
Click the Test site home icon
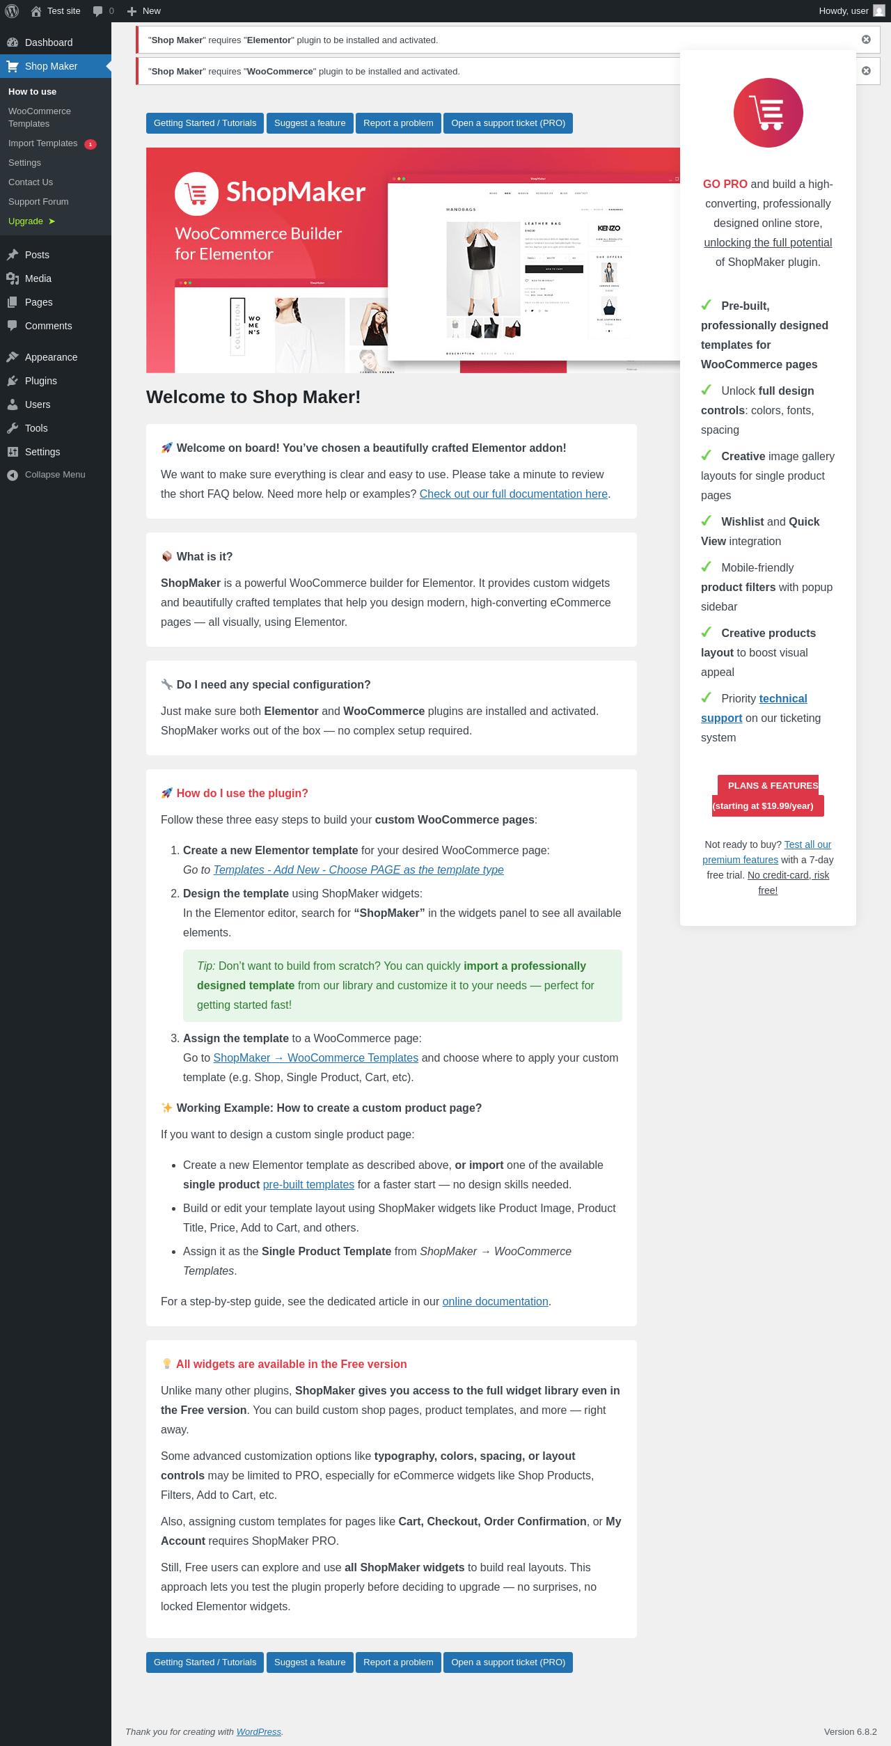pos(36,11)
